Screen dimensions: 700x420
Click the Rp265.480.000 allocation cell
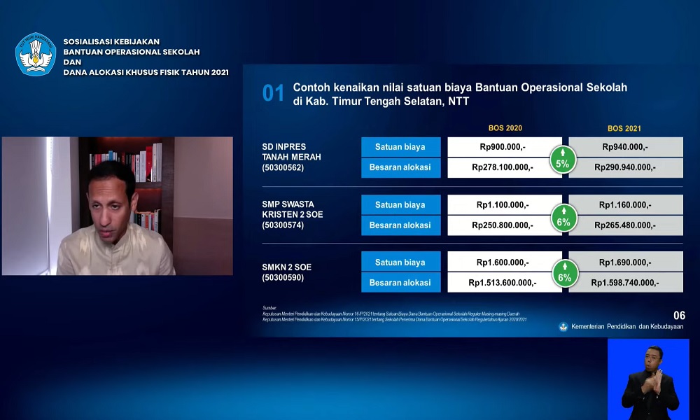pyautogui.click(x=625, y=225)
